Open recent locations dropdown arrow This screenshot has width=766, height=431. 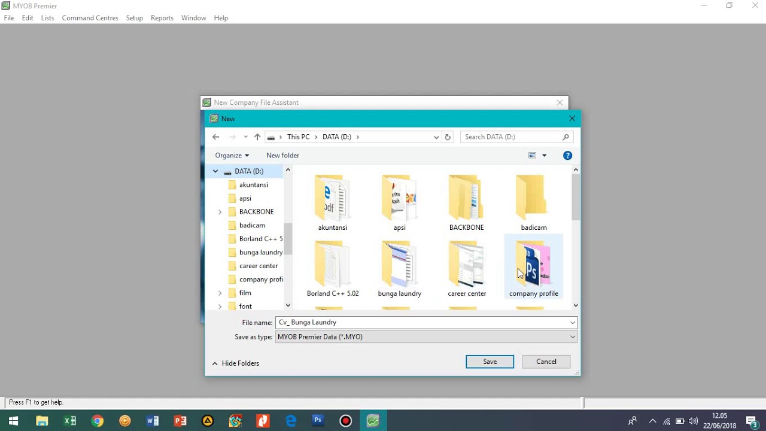coord(245,137)
